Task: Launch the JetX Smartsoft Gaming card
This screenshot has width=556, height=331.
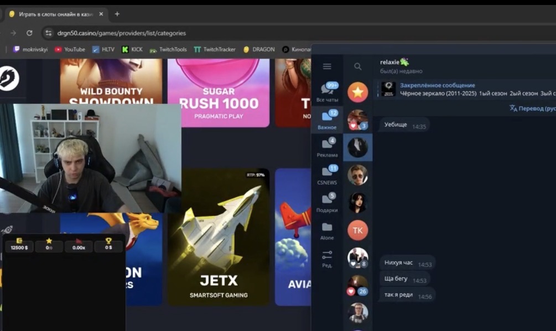Action: click(x=219, y=237)
